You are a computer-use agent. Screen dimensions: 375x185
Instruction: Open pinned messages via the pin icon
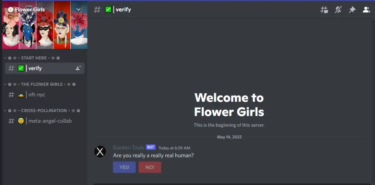click(352, 10)
